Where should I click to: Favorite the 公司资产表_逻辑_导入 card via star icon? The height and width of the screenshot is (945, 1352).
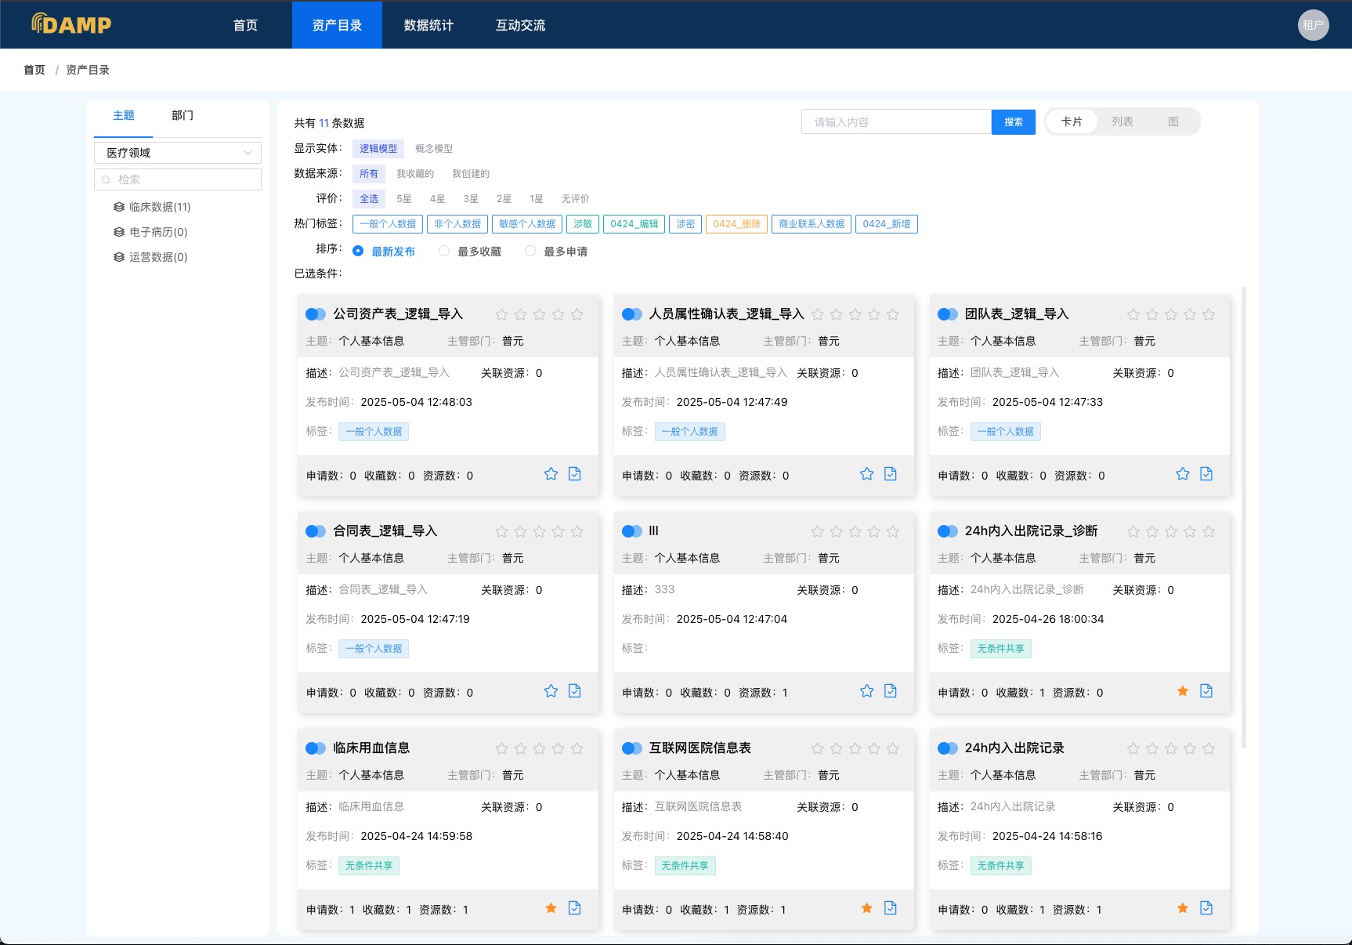click(551, 474)
